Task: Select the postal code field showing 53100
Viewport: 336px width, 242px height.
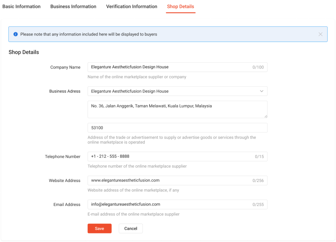Action: click(x=177, y=128)
